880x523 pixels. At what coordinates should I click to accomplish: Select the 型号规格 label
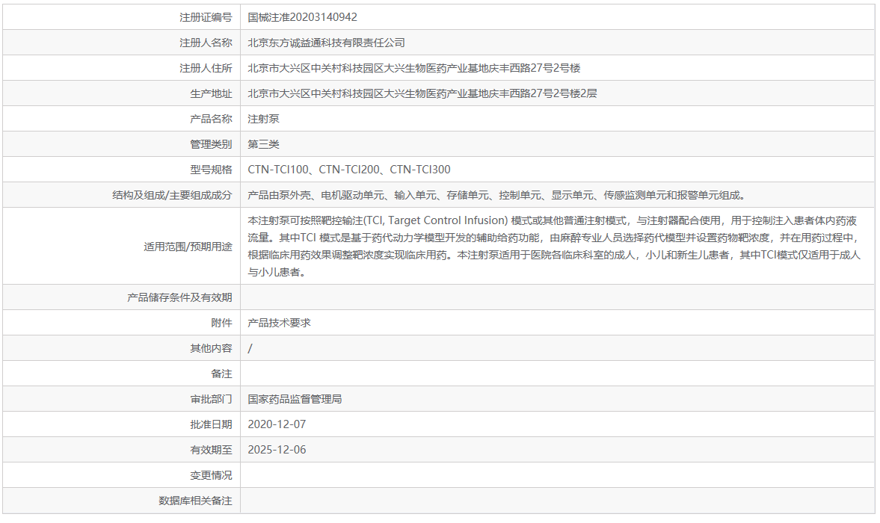(210, 170)
